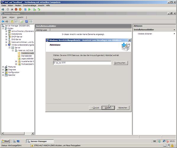The image size is (177, 148).
Task: Select the Startabbilder folder
Action: pyautogui.click(x=27, y=56)
